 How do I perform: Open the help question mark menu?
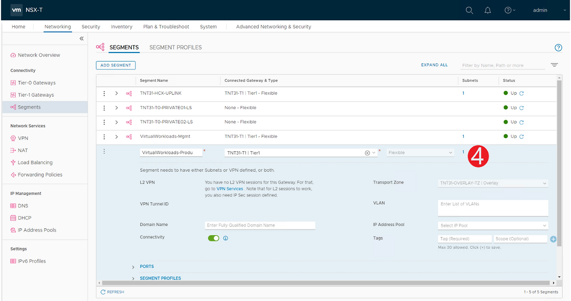coord(509,10)
